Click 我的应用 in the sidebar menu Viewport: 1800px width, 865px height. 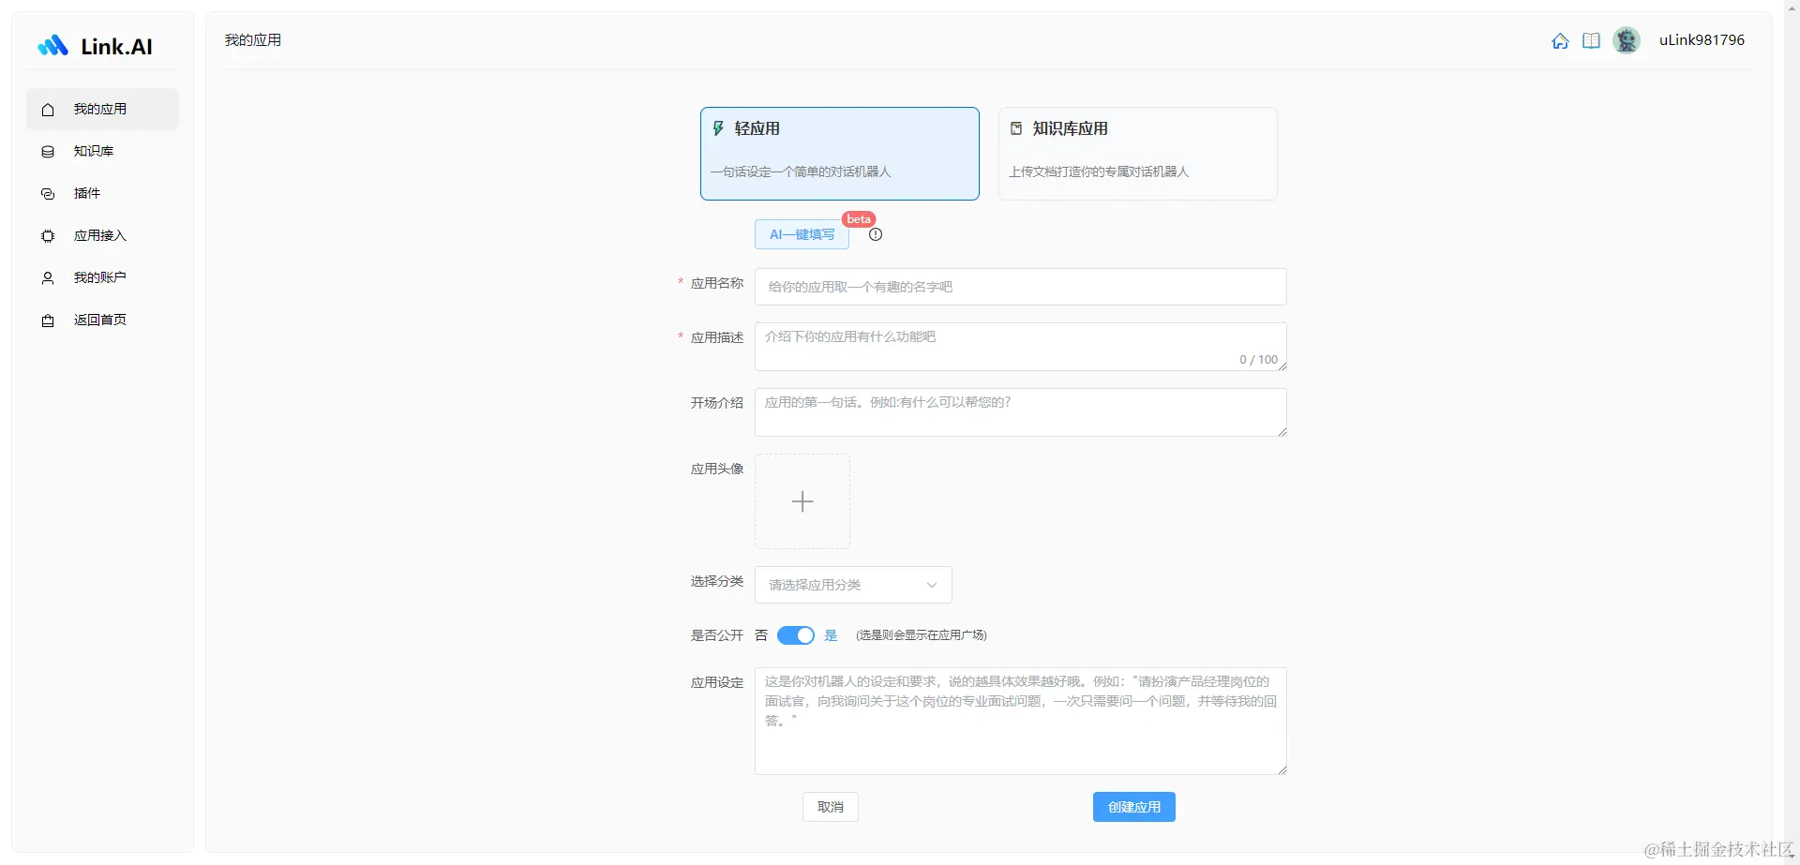pyautogui.click(x=100, y=109)
